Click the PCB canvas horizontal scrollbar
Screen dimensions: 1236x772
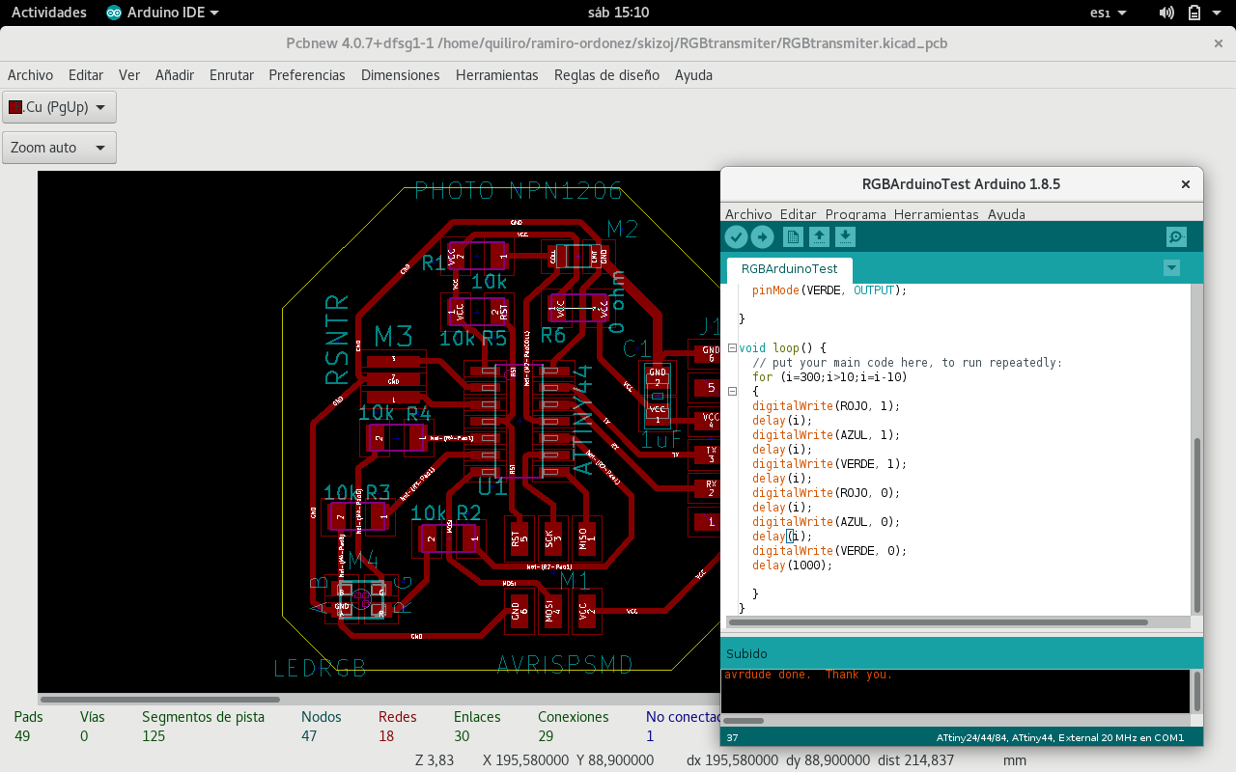pyautogui.click(x=159, y=700)
